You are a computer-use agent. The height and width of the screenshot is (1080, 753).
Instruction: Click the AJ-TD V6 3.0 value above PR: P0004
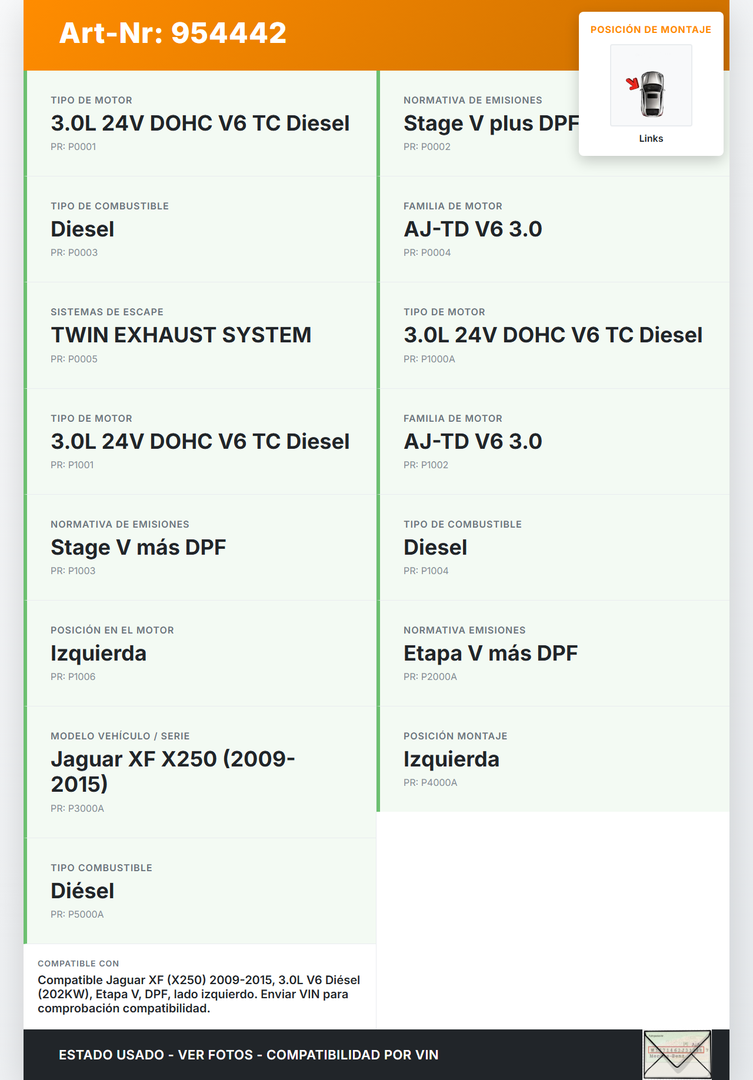tap(472, 229)
